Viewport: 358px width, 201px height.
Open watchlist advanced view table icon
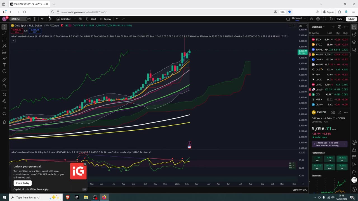(339, 27)
